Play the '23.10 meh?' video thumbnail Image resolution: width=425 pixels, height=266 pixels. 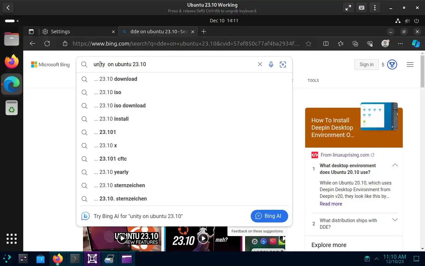(203, 238)
